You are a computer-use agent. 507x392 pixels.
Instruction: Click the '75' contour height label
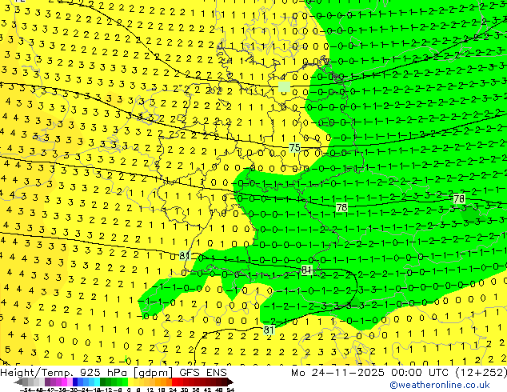[294, 147]
